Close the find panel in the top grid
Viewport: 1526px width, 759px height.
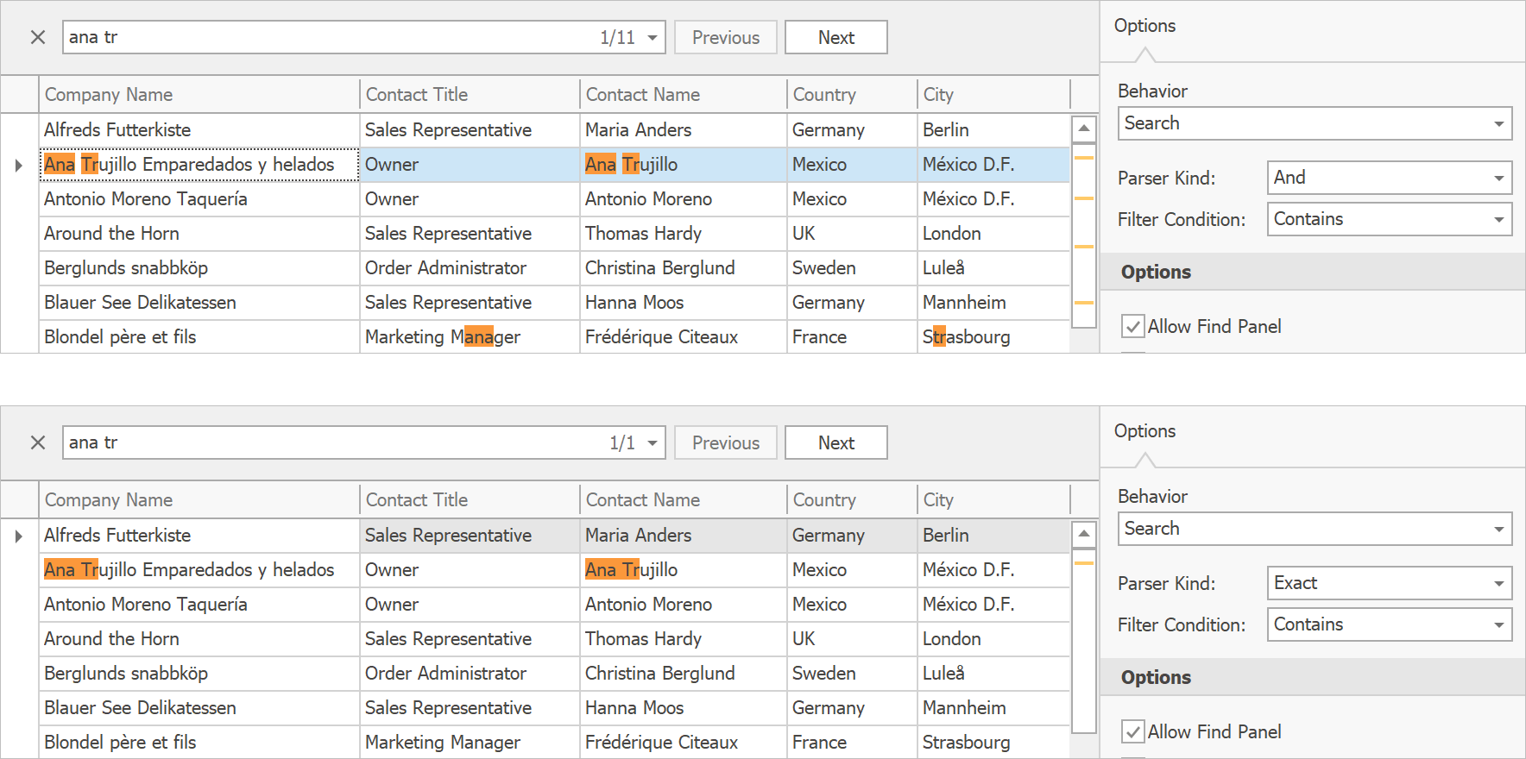click(38, 37)
